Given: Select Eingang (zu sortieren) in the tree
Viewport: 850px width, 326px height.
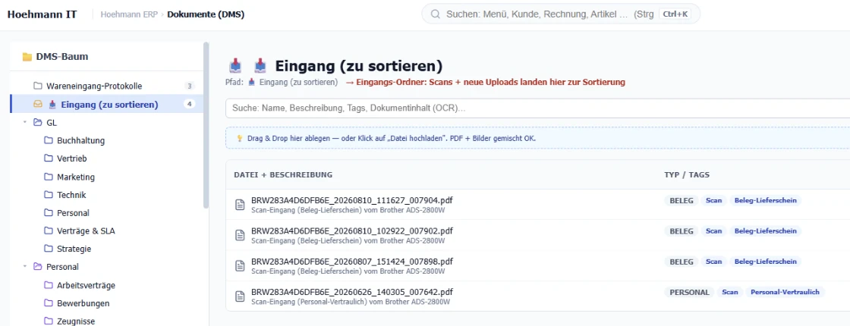Looking at the screenshot, I should [107, 104].
